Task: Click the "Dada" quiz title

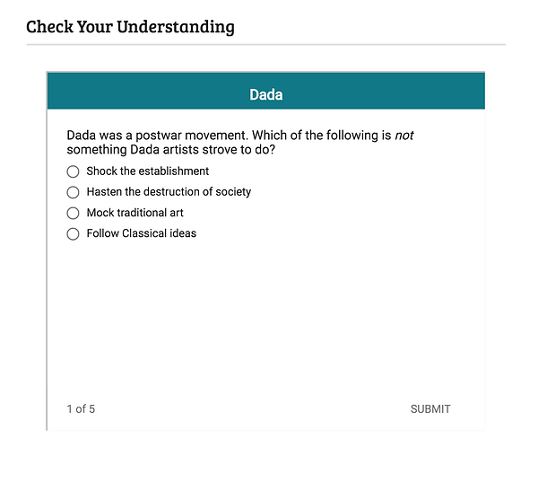Action: click(x=265, y=94)
